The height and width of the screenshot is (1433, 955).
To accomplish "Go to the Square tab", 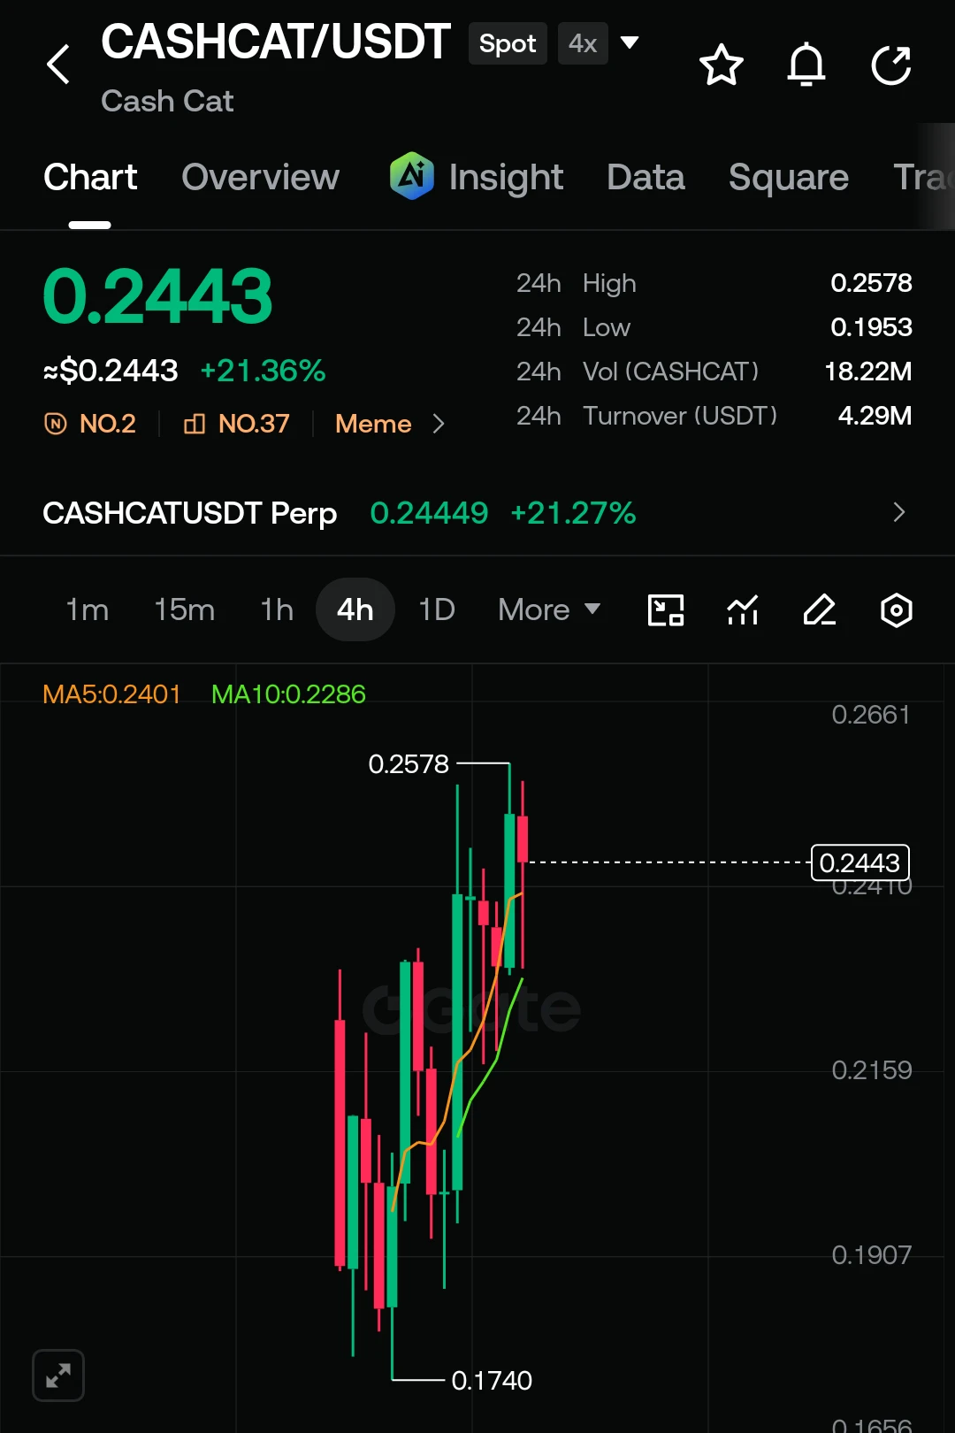I will pyautogui.click(x=789, y=177).
